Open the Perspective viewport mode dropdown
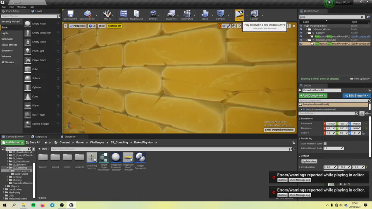The image size is (372, 209). 77,26
